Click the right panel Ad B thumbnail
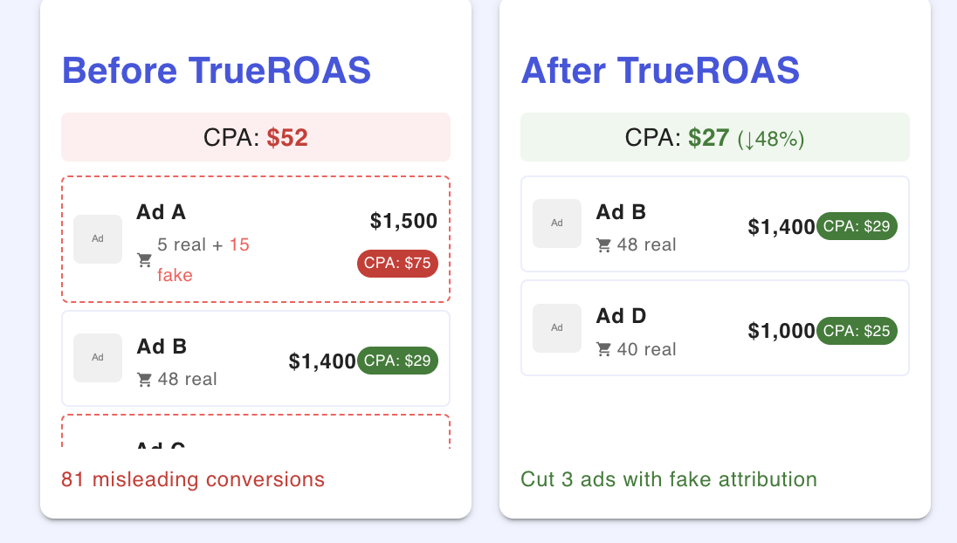 click(557, 223)
